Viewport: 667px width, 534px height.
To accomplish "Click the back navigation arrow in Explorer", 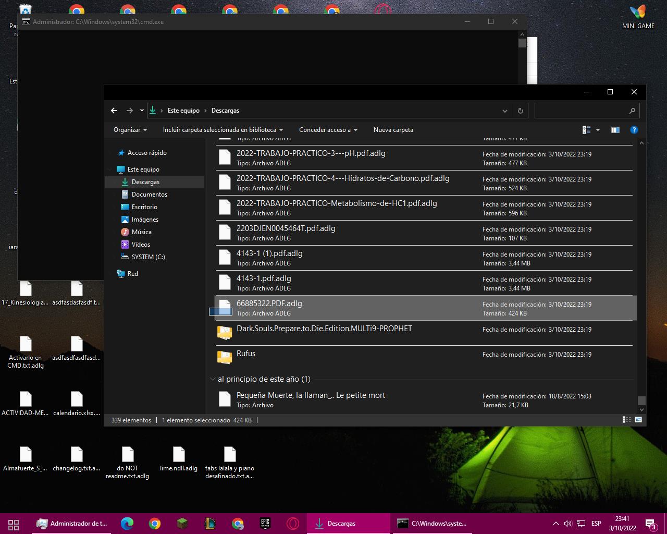I will (114, 111).
